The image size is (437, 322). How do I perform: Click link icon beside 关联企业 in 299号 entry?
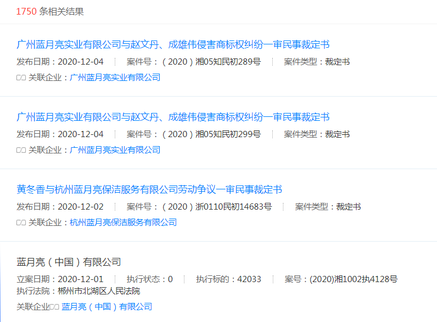tap(21, 150)
